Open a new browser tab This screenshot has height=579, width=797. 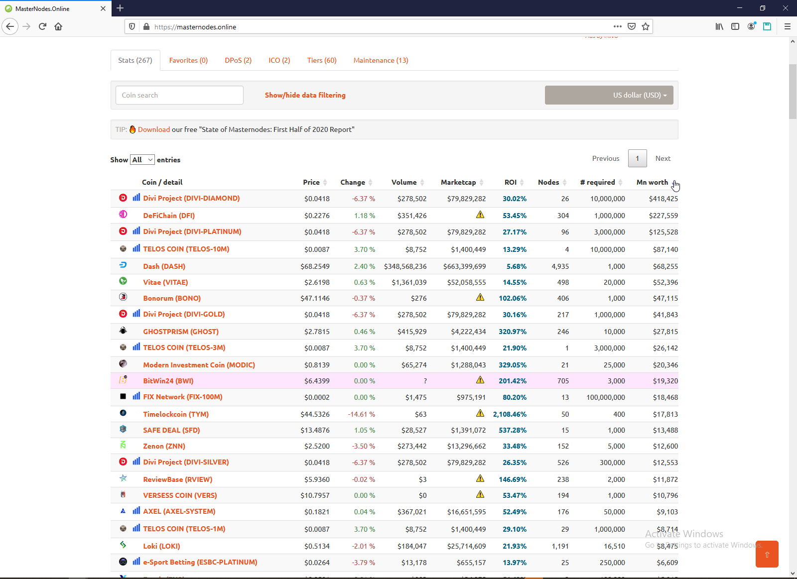point(120,8)
